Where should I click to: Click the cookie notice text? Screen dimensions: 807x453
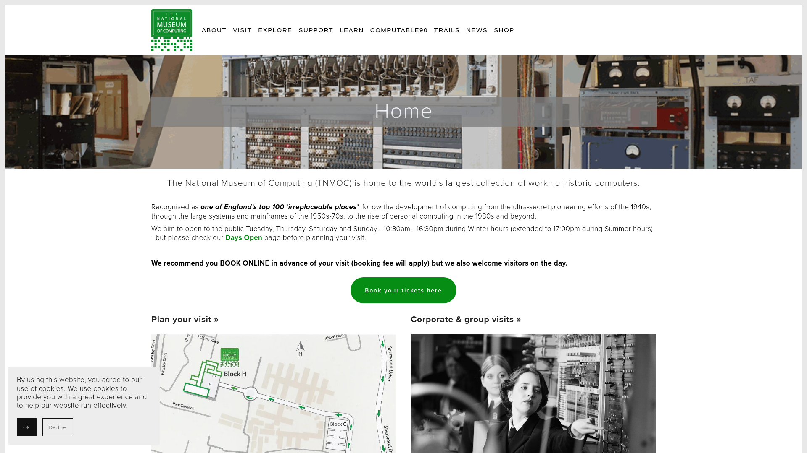pyautogui.click(x=82, y=393)
